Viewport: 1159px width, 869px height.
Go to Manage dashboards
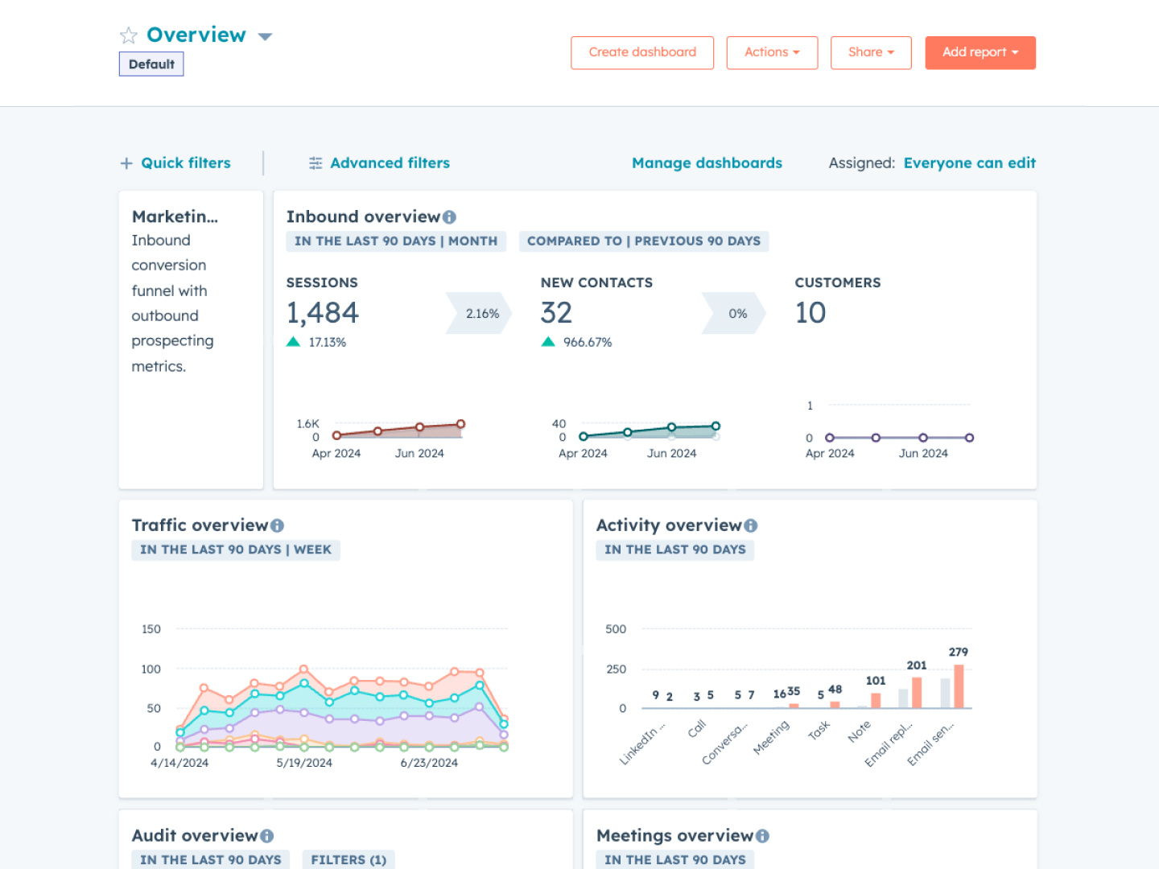coord(707,163)
